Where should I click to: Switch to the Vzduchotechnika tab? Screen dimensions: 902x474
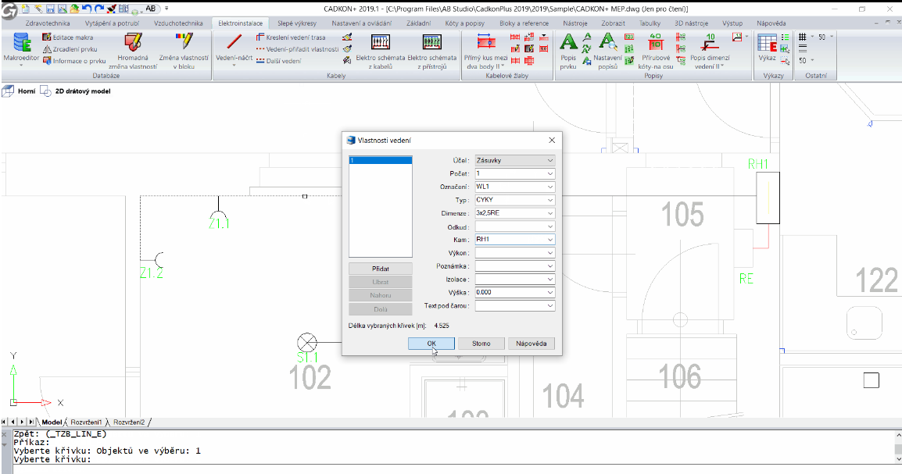point(178,23)
